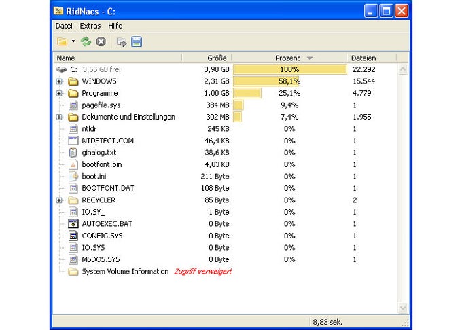This screenshot has width=462, height=330.
Task: Expand the WINDOWS folder node
Action: point(59,81)
